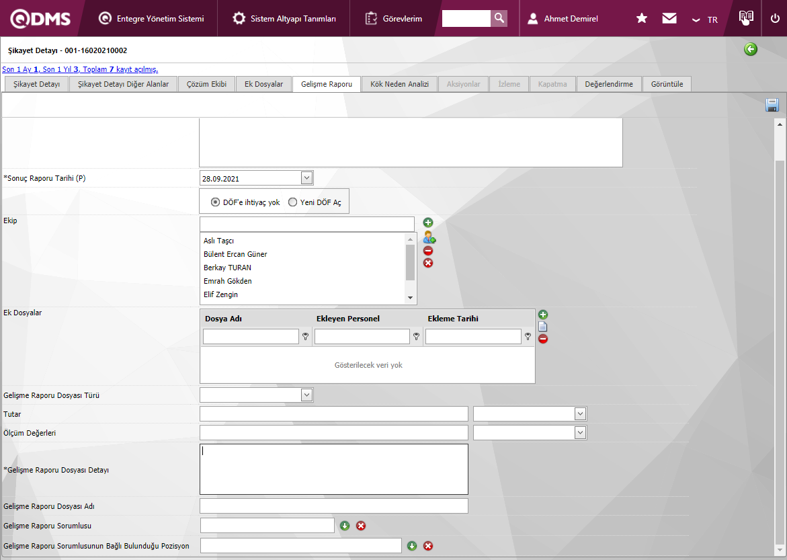The image size is (787, 560).
Task: Click the main page scrollbar up arrow
Action: click(x=780, y=124)
